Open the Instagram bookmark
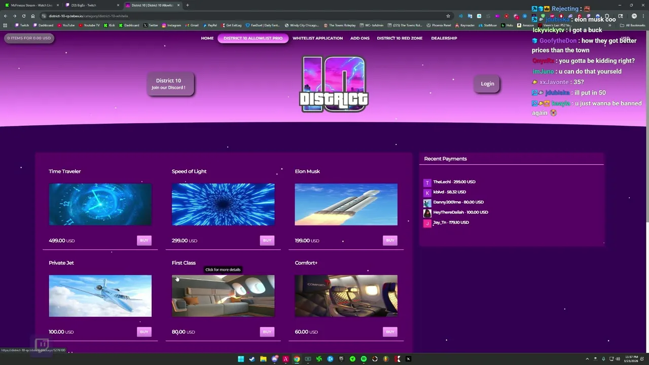 [171, 25]
